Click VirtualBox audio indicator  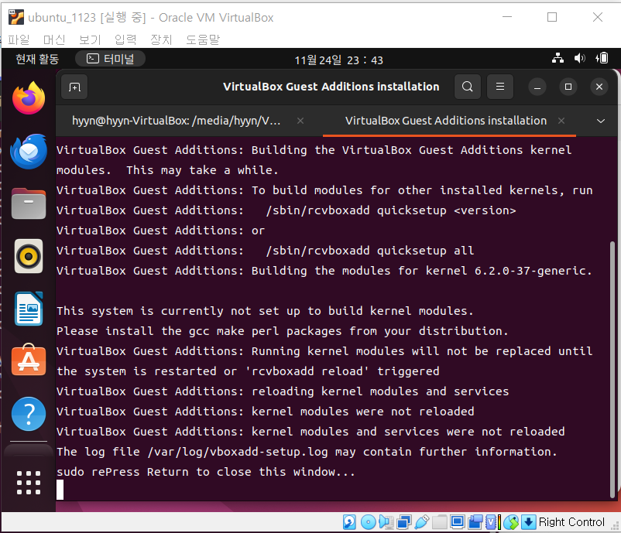[386, 522]
